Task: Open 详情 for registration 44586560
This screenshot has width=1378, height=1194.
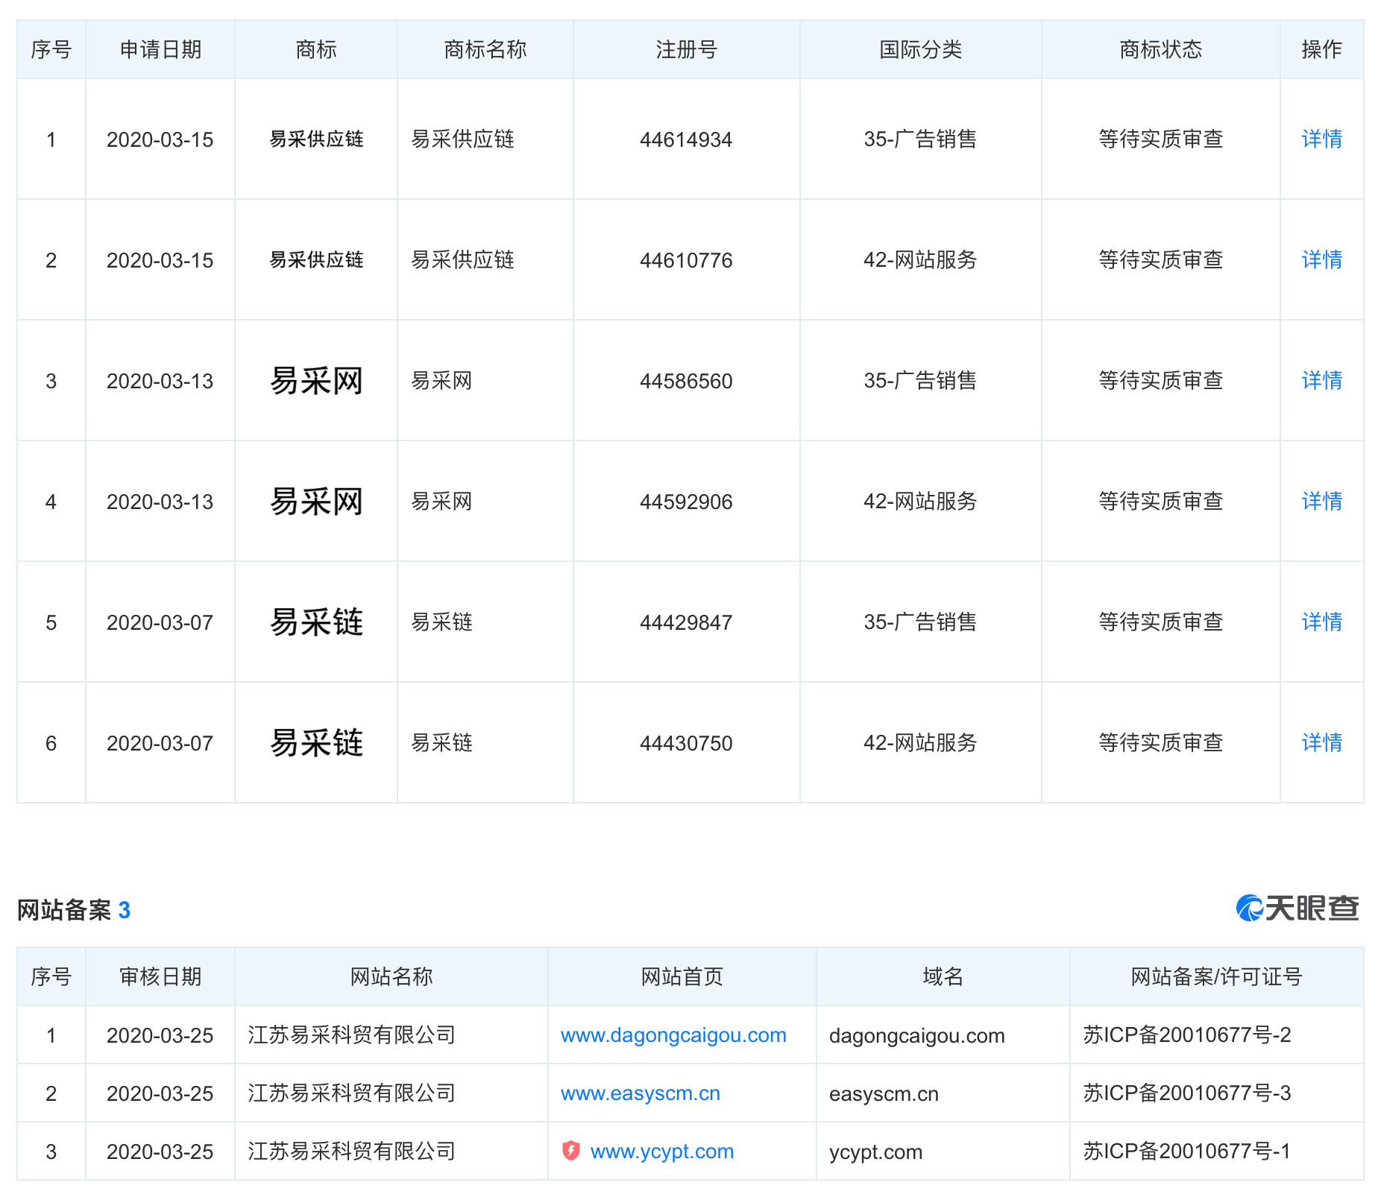Action: coord(1321,380)
